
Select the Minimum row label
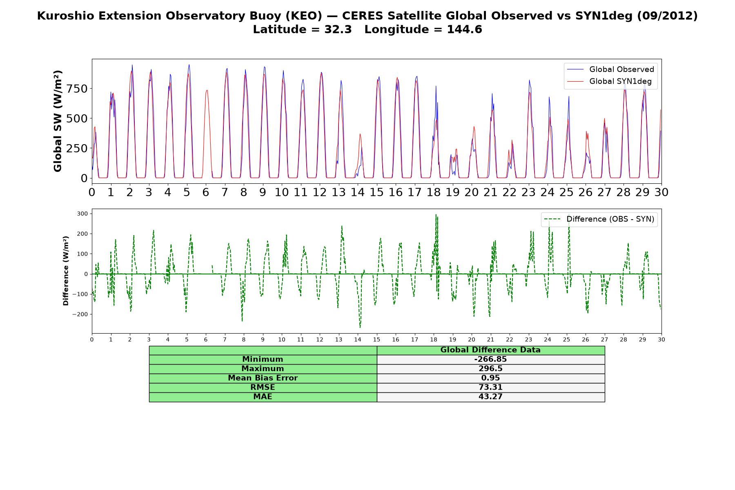pos(263,359)
